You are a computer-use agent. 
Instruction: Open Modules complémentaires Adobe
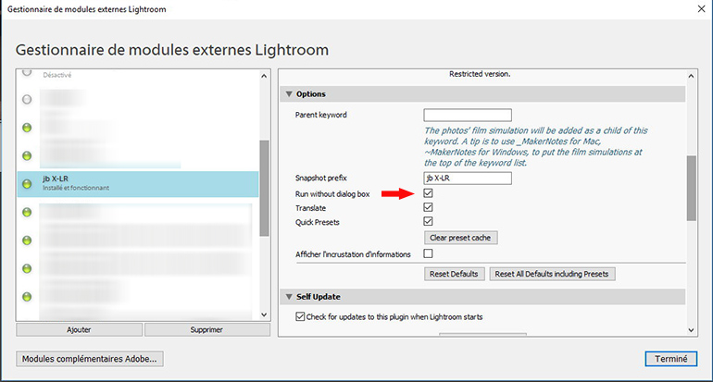[89, 359]
